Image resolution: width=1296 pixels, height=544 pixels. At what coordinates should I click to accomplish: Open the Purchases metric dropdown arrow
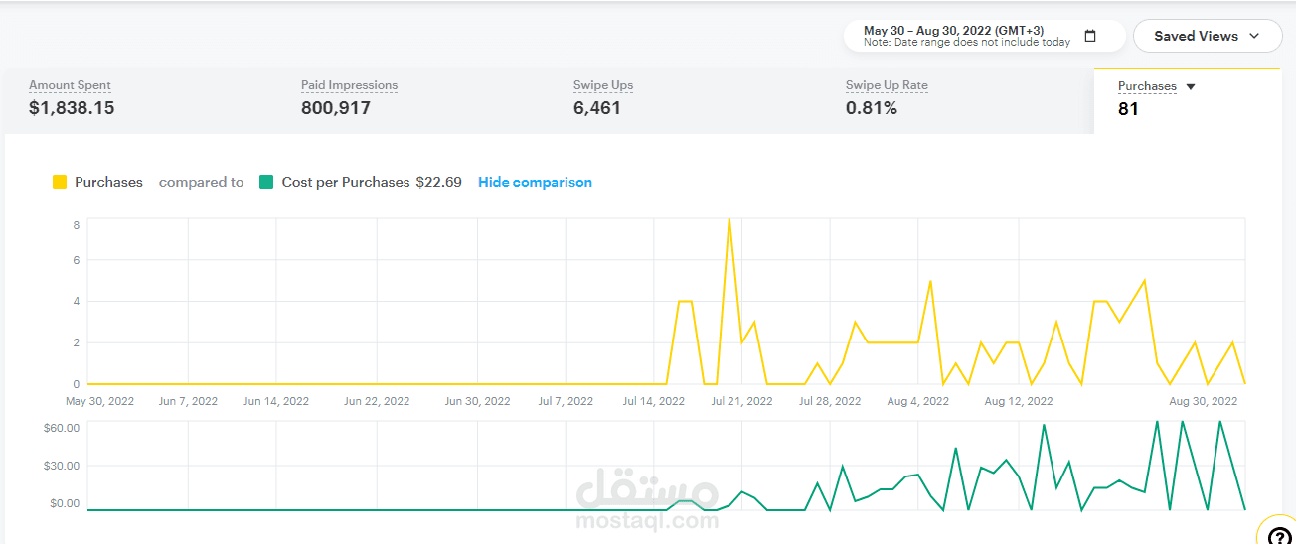coord(1191,87)
